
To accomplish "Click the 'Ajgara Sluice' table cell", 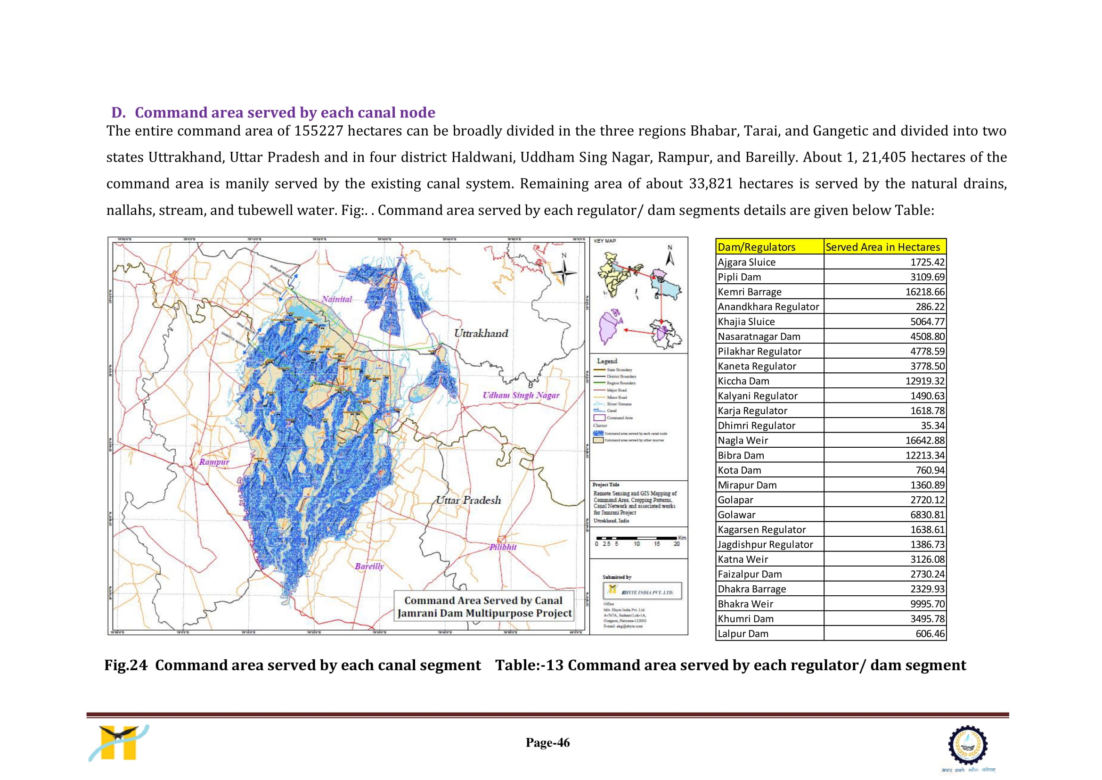I will [x=770, y=262].
